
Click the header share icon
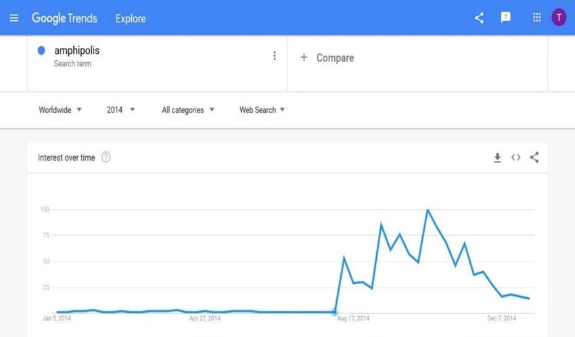click(x=479, y=18)
